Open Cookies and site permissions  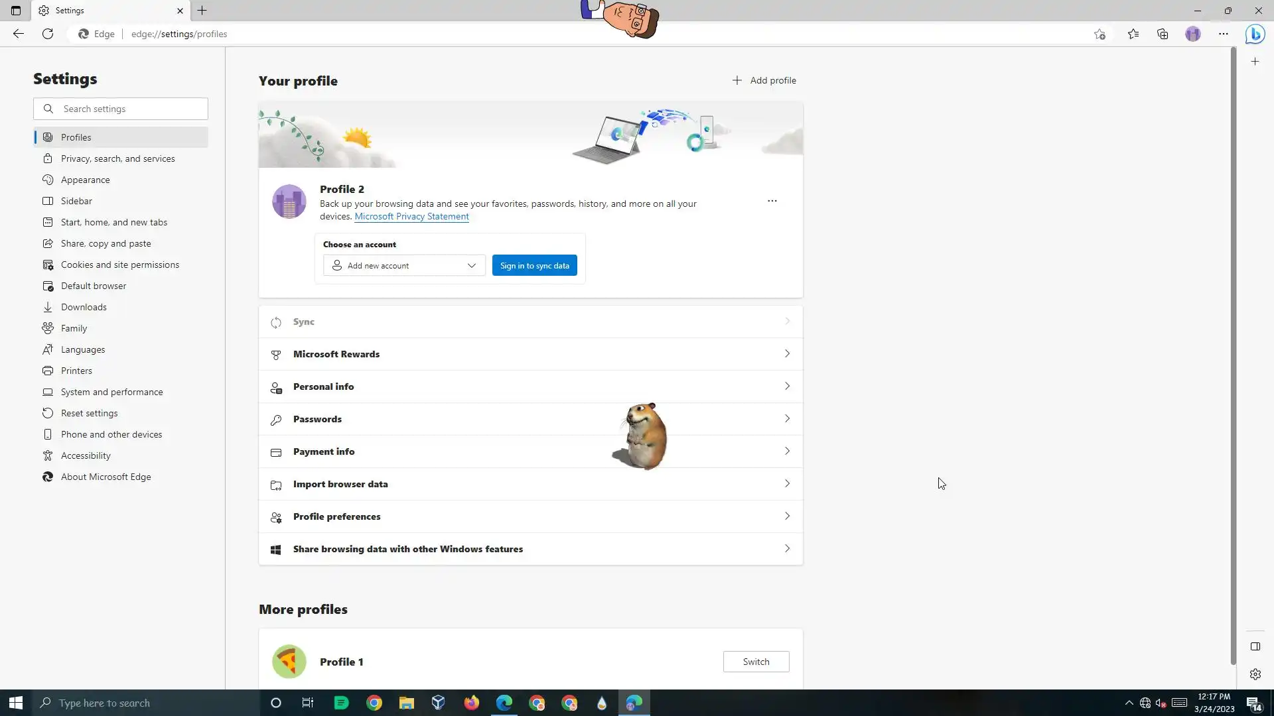119,265
